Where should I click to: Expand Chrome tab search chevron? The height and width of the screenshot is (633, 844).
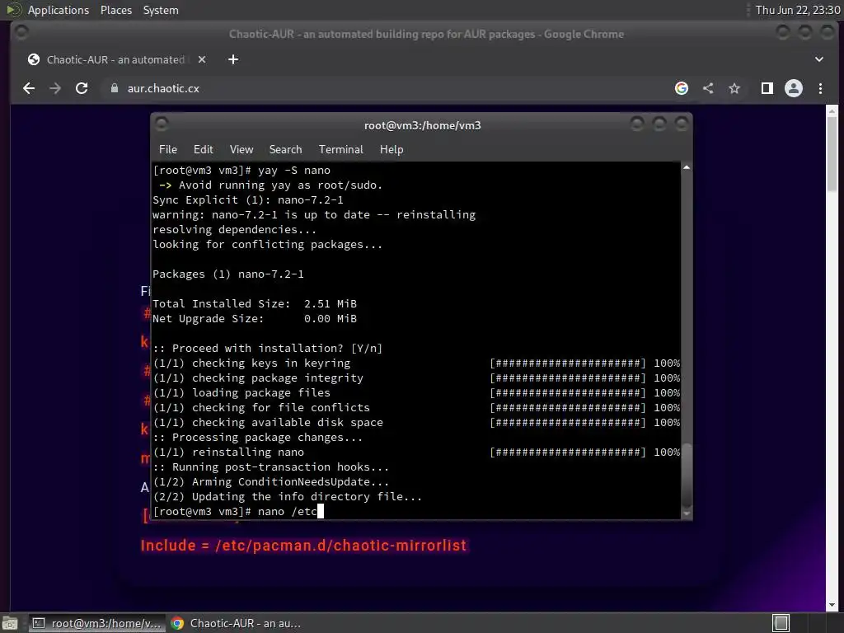(818, 59)
